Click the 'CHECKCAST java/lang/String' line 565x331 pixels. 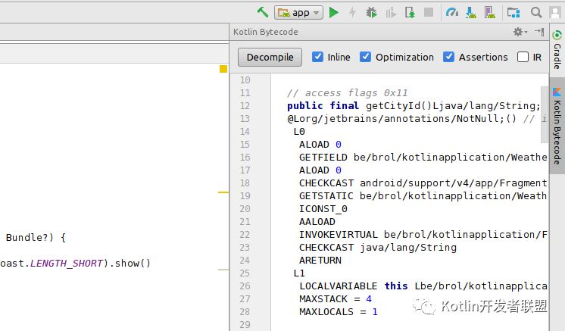pos(378,248)
